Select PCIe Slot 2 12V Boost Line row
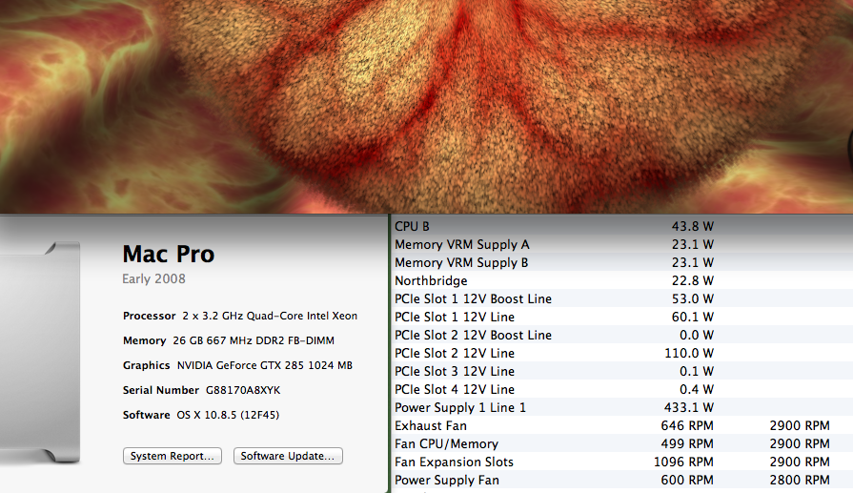Image resolution: width=853 pixels, height=493 pixels. pyautogui.click(x=621, y=336)
